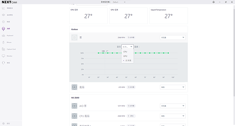Click the Kraken section heading

(x=74, y=29)
